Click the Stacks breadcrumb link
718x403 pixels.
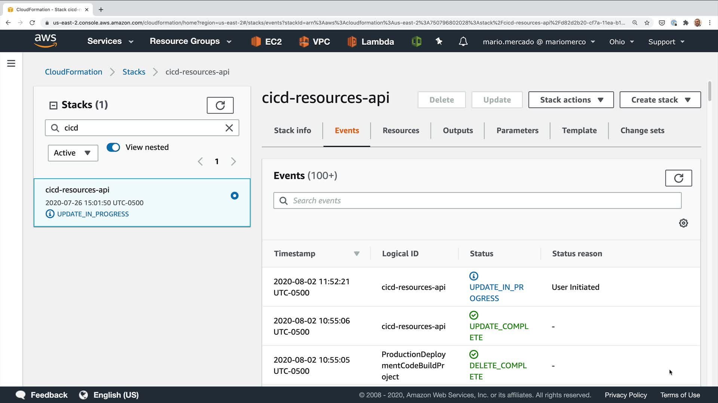click(x=134, y=72)
